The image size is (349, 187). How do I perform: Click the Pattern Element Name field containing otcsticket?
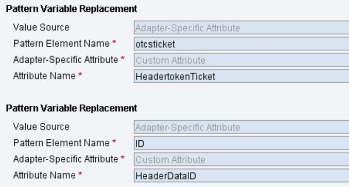[x=241, y=44]
